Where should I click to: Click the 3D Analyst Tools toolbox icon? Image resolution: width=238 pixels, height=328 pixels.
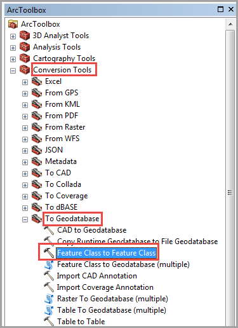25,36
